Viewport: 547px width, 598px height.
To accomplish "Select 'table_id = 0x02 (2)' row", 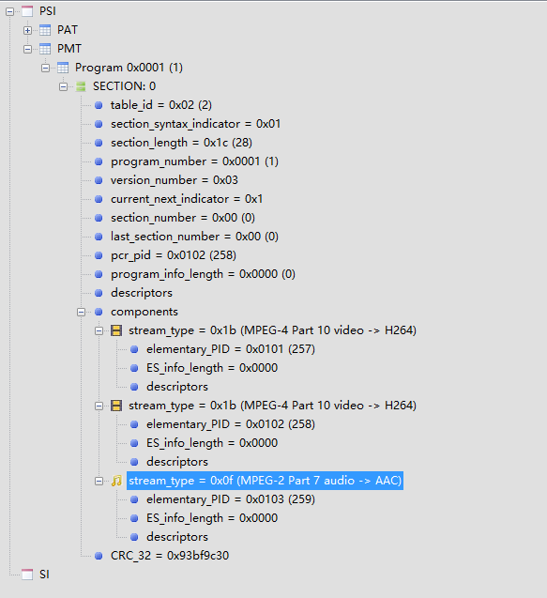I will (x=161, y=105).
